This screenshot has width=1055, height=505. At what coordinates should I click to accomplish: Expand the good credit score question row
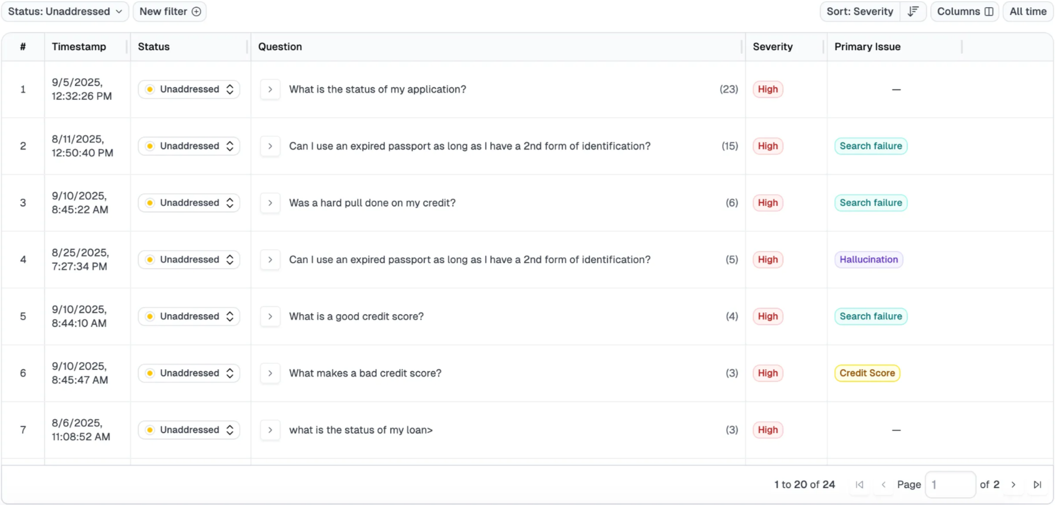coord(270,316)
